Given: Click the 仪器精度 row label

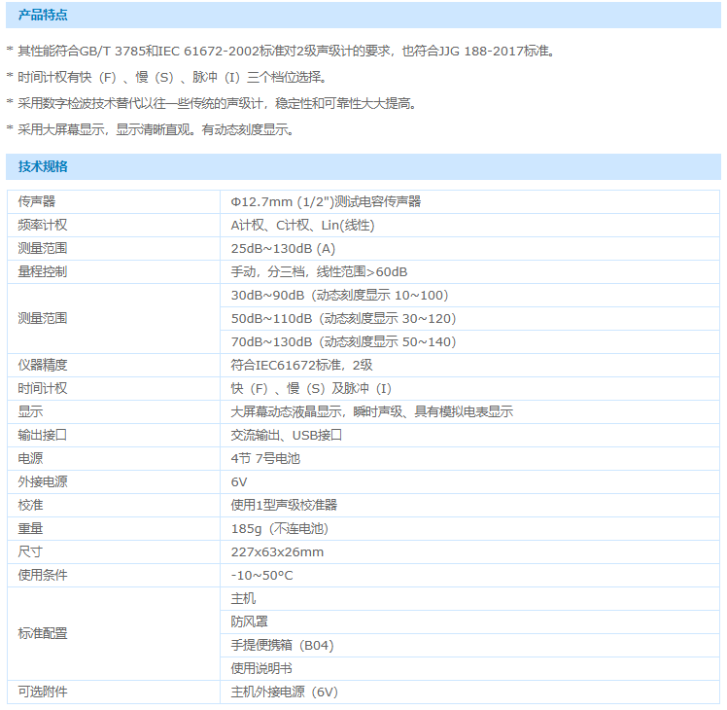Looking at the screenshot, I should click(43, 365).
